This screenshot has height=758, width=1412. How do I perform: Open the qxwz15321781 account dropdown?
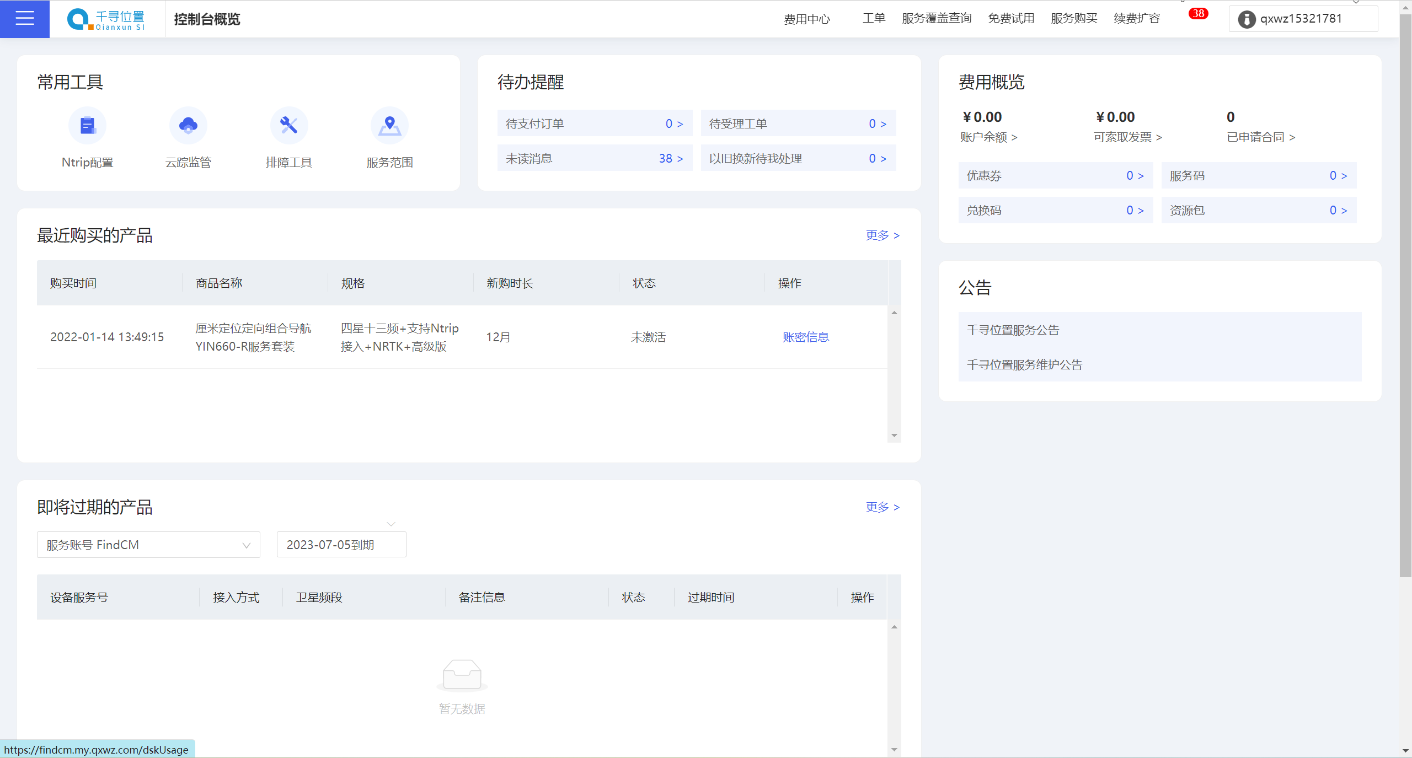1303,19
